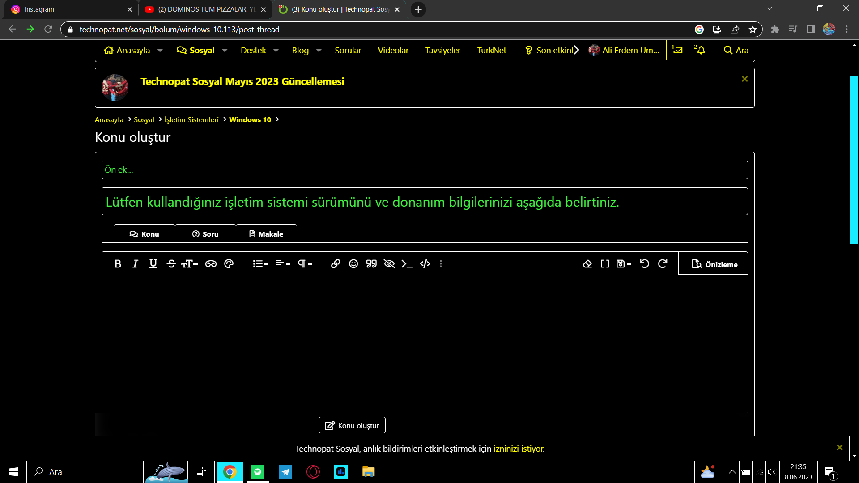The width and height of the screenshot is (859, 483).
Task: Toggle bold formatting in editor
Action: [x=118, y=264]
